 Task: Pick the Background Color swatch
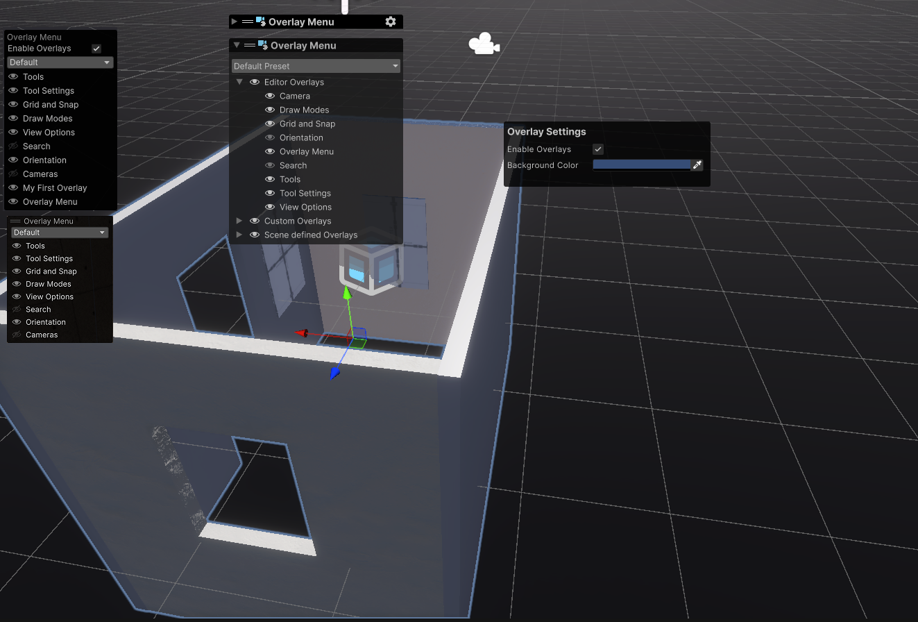[x=641, y=165]
